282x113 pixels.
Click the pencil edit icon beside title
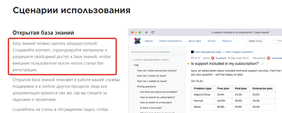(x=262, y=64)
